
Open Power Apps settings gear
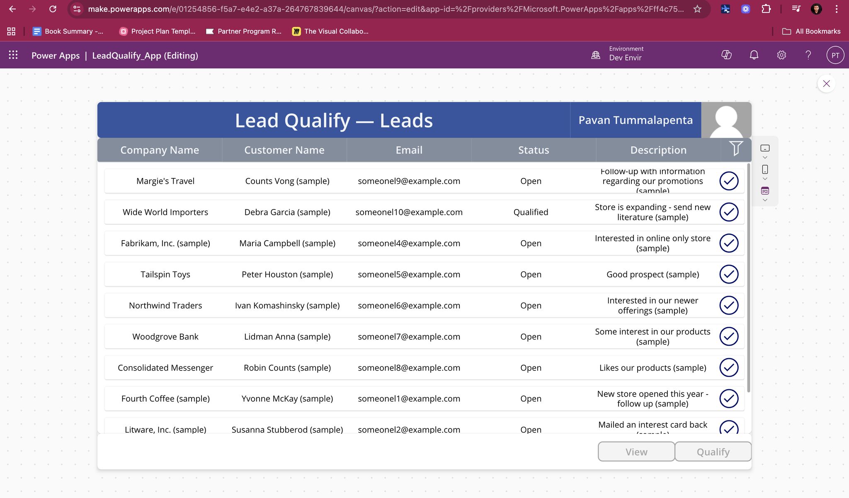click(781, 55)
